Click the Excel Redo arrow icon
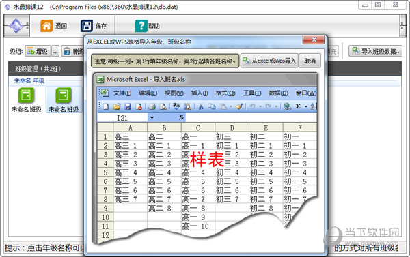 [x=269, y=106]
